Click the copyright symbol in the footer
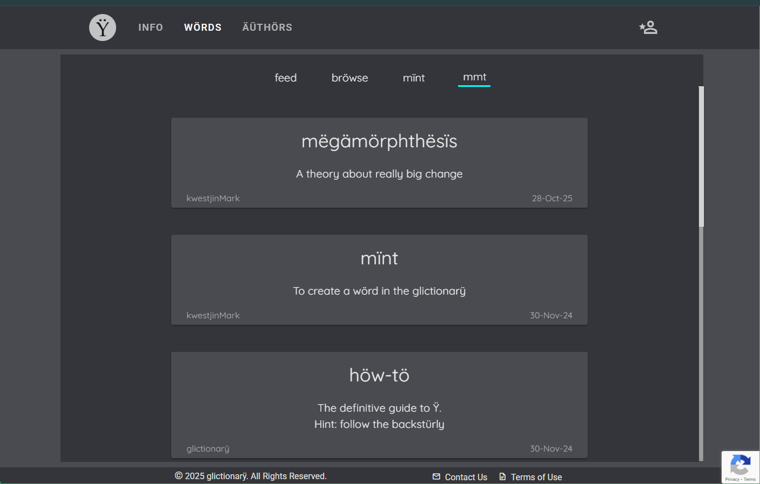 (x=178, y=475)
